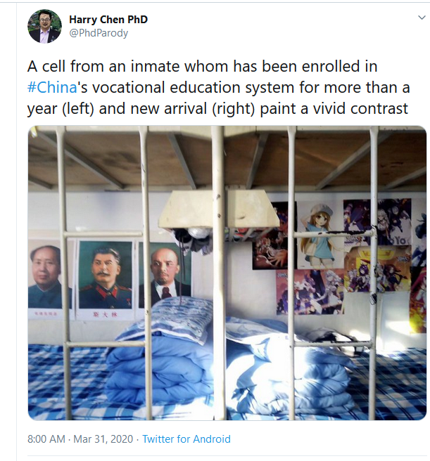
Task: Click the wooden bunk board overhead
Action: click(x=227, y=157)
